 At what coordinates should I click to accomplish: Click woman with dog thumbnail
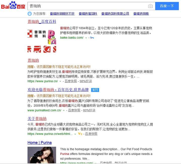42,155
